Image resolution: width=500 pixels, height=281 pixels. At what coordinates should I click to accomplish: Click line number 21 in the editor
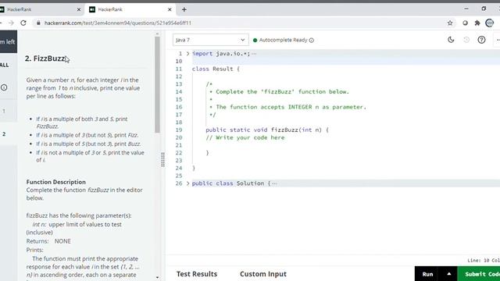click(179, 145)
